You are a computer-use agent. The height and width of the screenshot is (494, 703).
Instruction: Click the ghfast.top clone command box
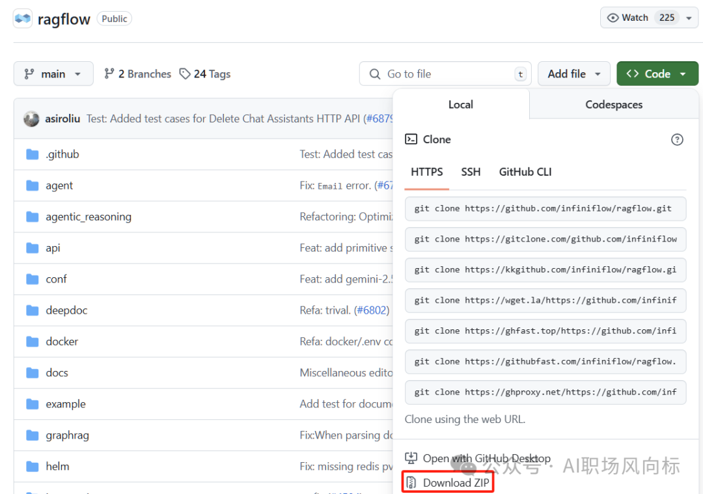tap(545, 331)
